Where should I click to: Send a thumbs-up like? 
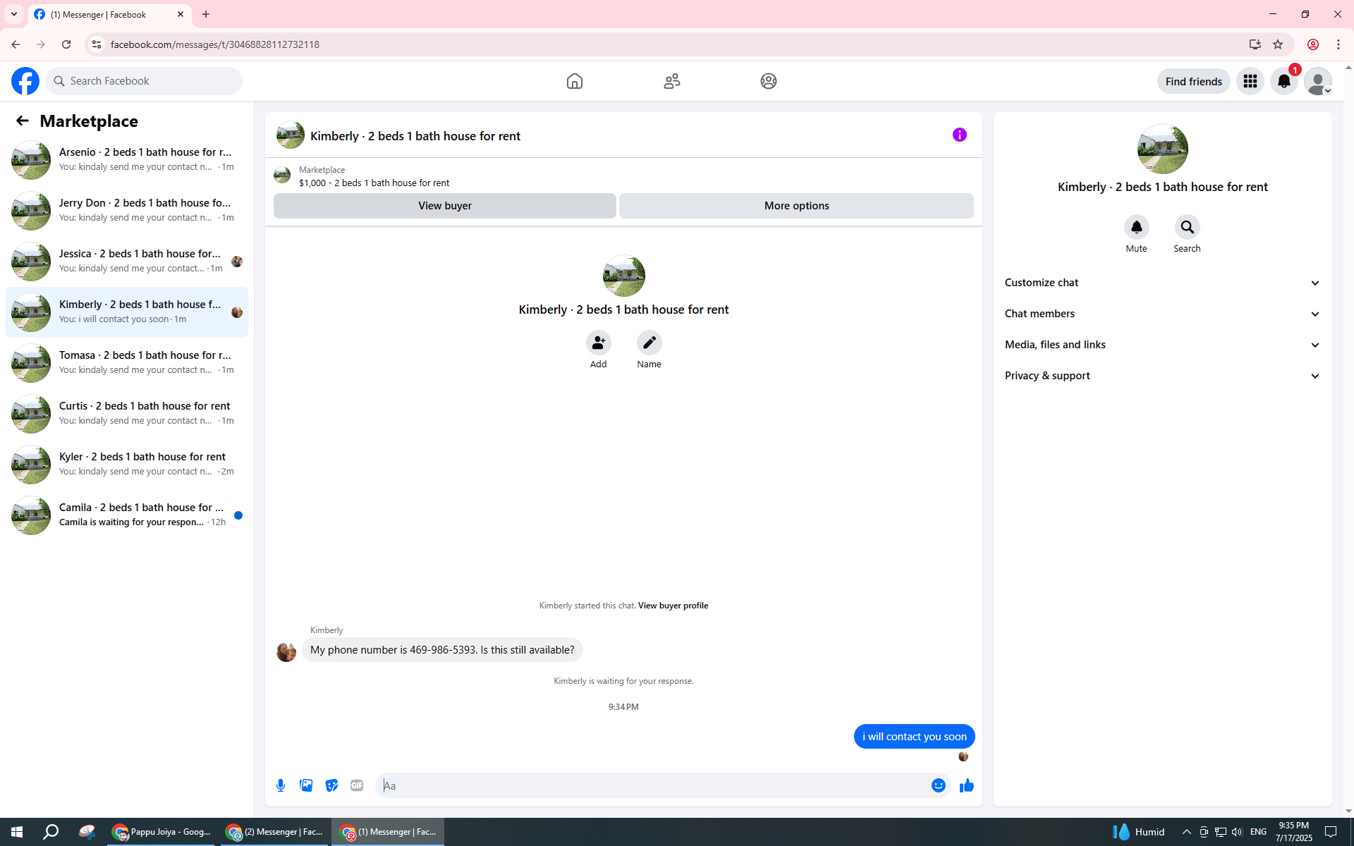point(966,785)
